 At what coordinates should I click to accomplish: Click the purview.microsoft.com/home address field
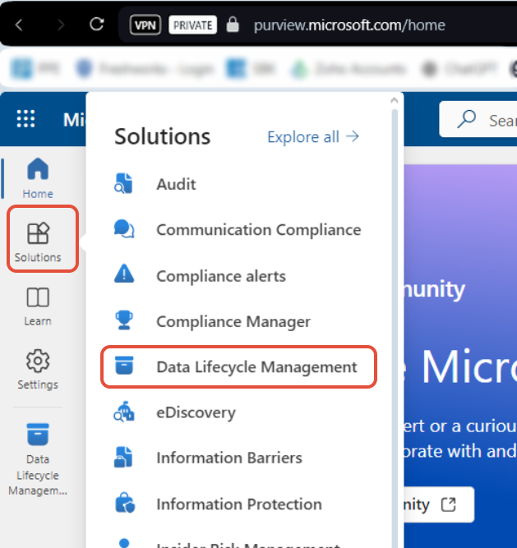pyautogui.click(x=349, y=25)
